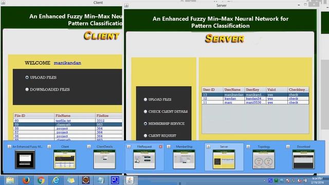Click 'kandan24' UserKey cell
This screenshot has width=329, height=185.
pyautogui.click(x=255, y=99)
